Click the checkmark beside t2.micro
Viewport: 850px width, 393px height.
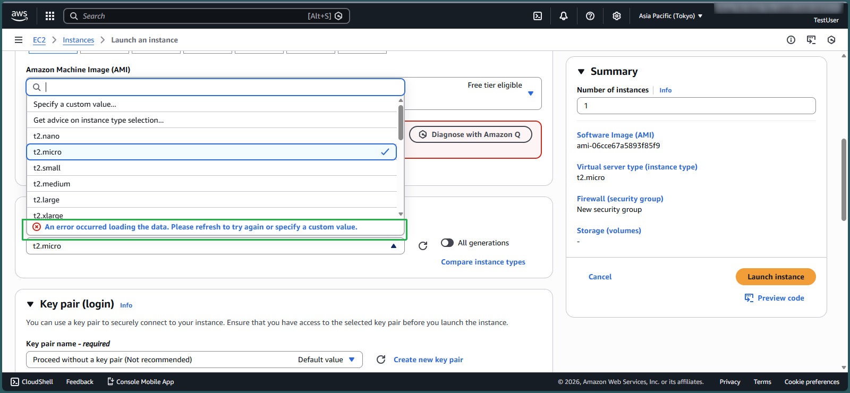click(385, 152)
